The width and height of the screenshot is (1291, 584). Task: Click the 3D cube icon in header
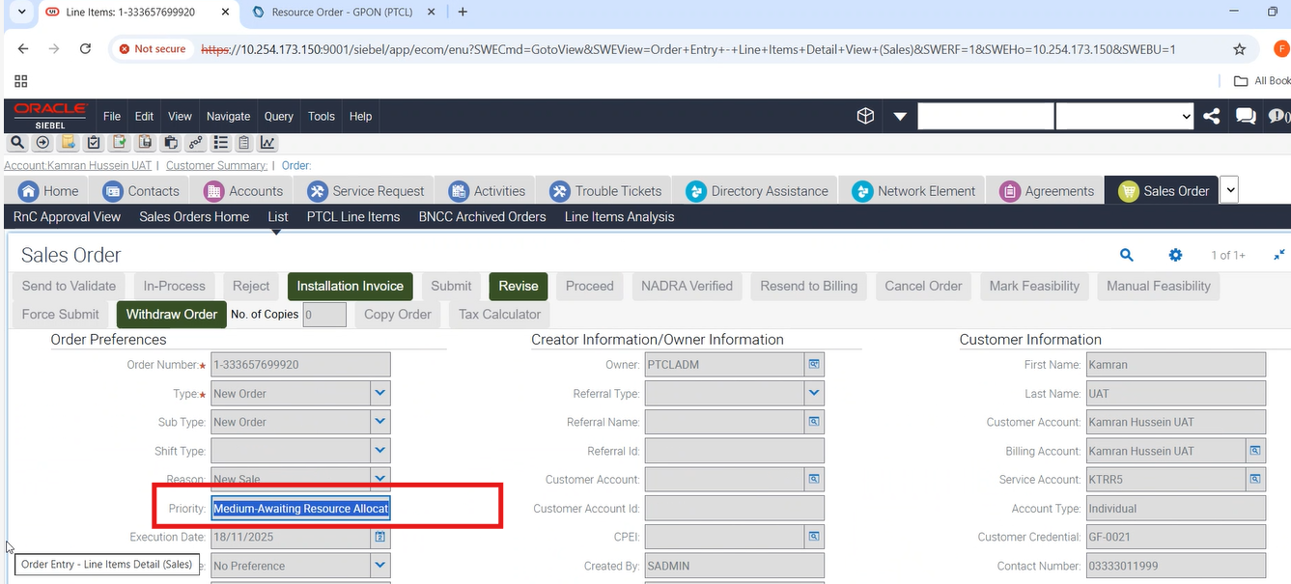tap(865, 116)
